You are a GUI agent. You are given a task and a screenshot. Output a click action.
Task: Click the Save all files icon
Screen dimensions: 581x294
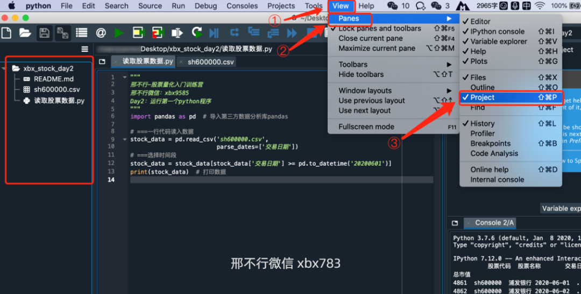coord(62,33)
